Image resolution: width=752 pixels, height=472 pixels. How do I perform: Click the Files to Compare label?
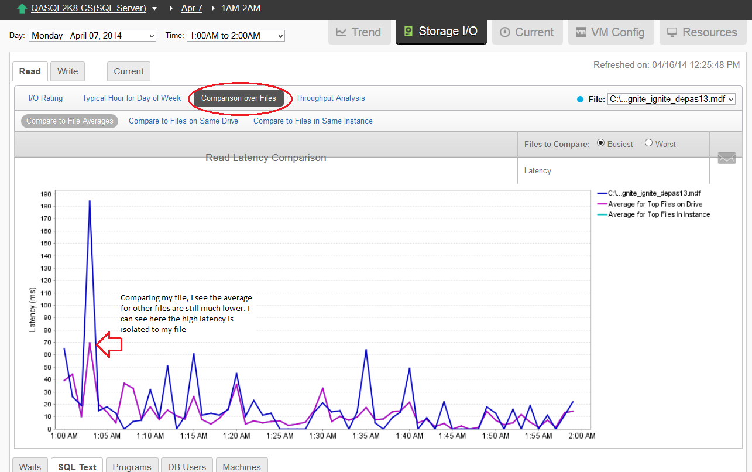point(557,144)
